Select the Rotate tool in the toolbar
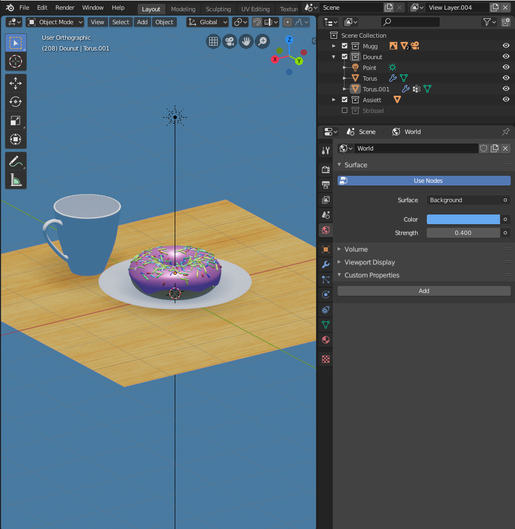Viewport: 515px width, 529px height. click(x=16, y=102)
